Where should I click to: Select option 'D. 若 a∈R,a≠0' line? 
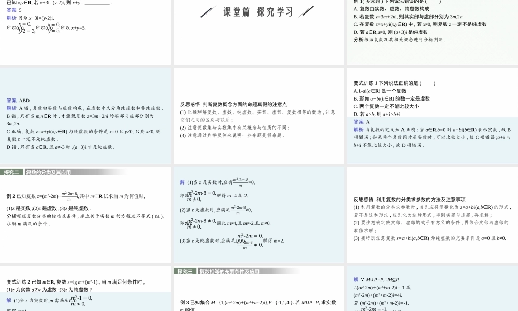tap(391, 32)
